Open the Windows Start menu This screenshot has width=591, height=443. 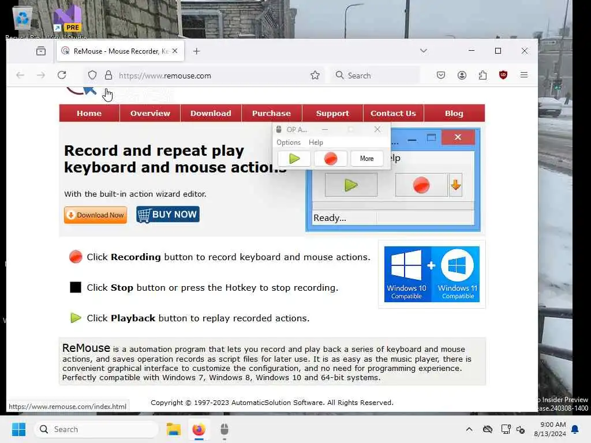[x=18, y=429]
